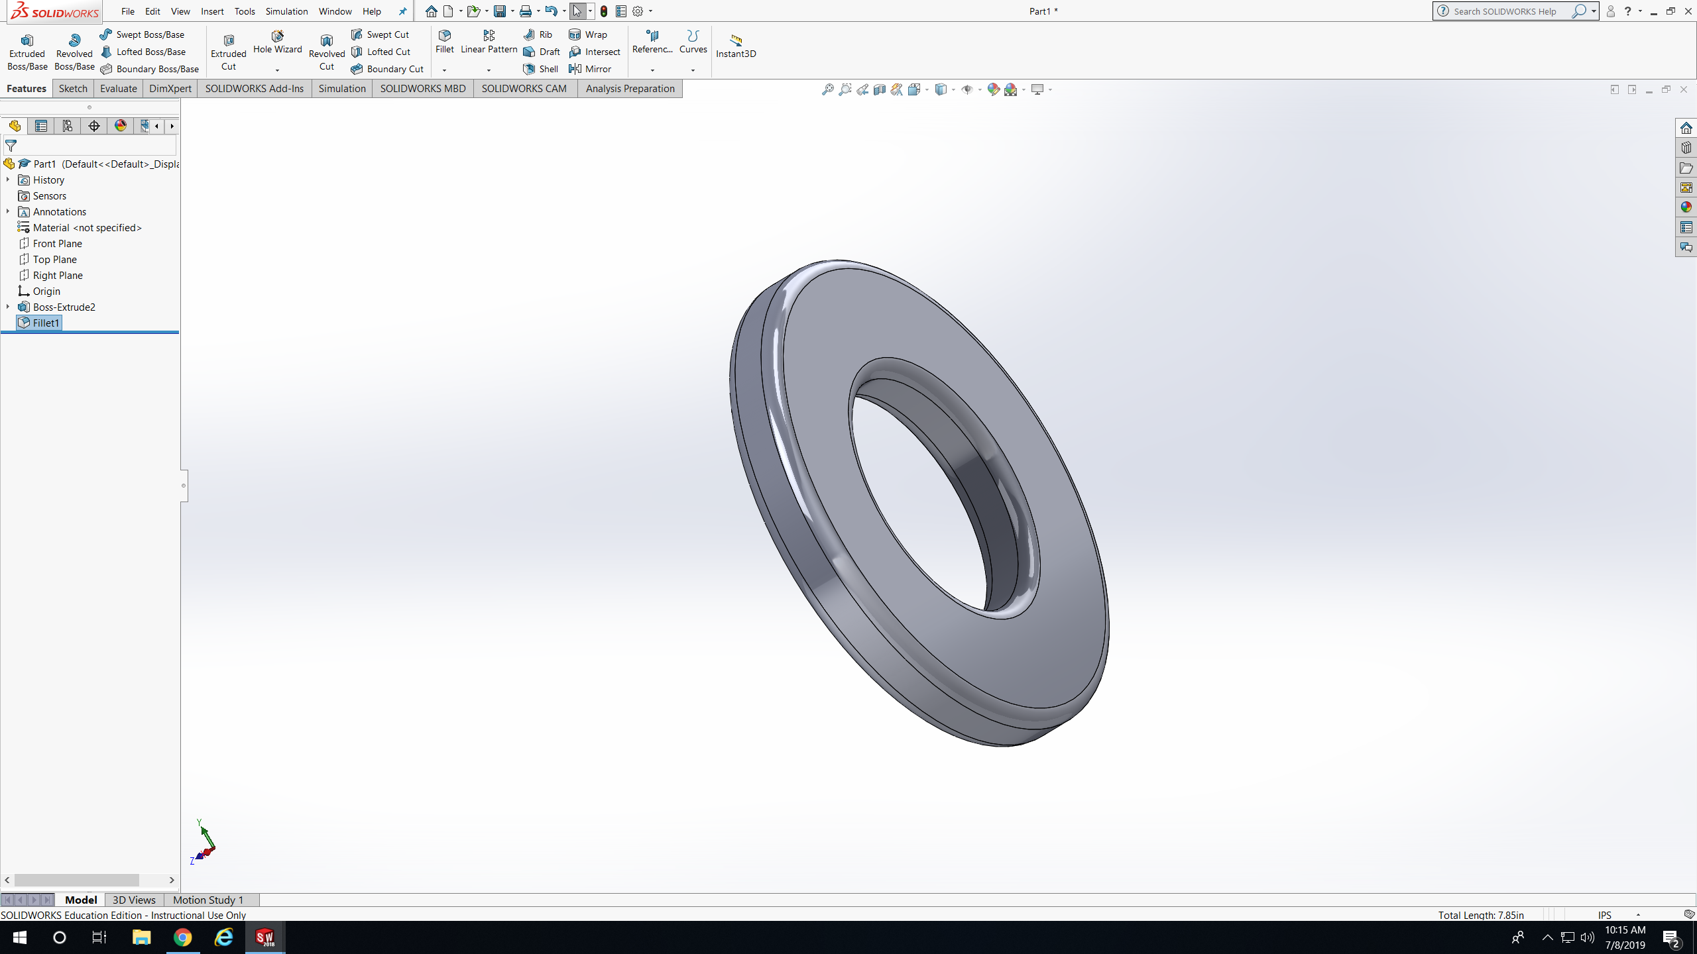The image size is (1697, 954).
Task: Expand the History folder in tree
Action: (8, 180)
